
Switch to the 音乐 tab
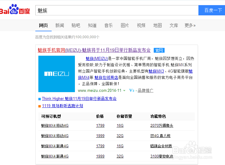click(108, 26)
